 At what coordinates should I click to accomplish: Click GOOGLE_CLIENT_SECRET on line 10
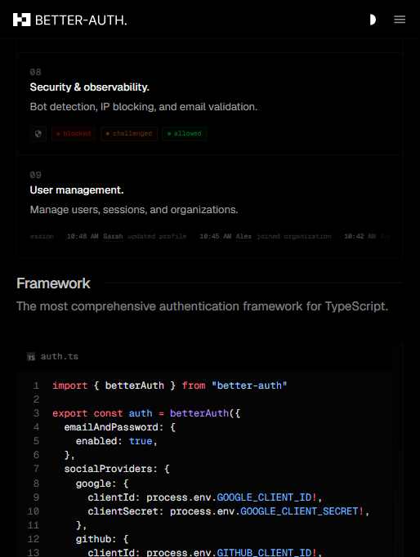[x=299, y=511]
